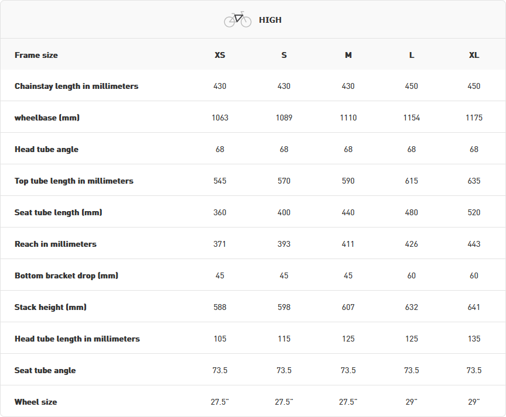Select the Chainstay length row label
Image resolution: width=506 pixels, height=417 pixels.
click(76, 86)
